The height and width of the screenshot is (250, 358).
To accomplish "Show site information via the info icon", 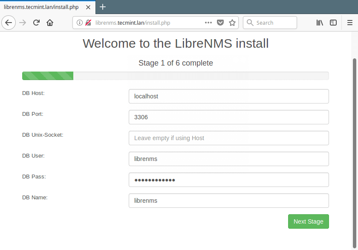I will [79, 23].
